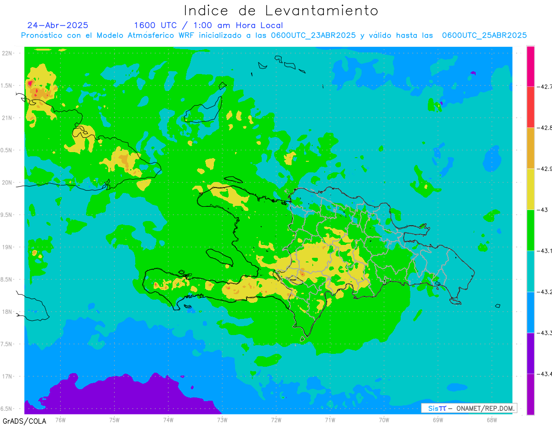This screenshot has width=552, height=426.
Task: Select the green swatch in the color scale
Action: [x=530, y=230]
